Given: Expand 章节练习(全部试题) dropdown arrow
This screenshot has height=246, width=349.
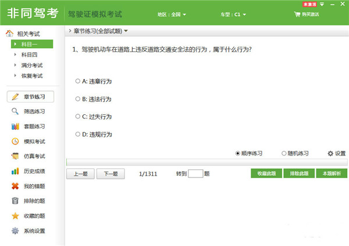Looking at the screenshot, I should (126, 31).
